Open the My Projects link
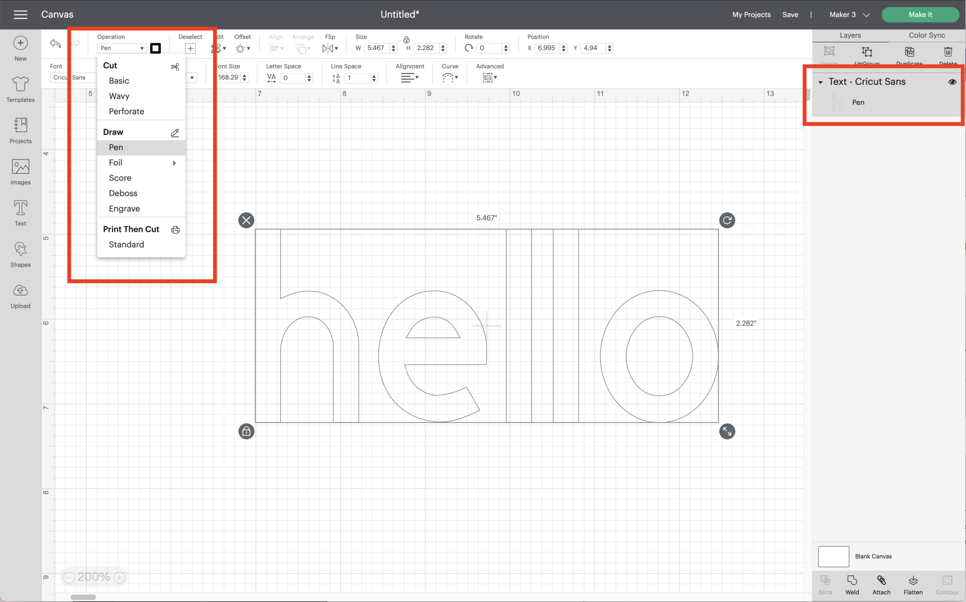The height and width of the screenshot is (602, 966). coord(751,15)
